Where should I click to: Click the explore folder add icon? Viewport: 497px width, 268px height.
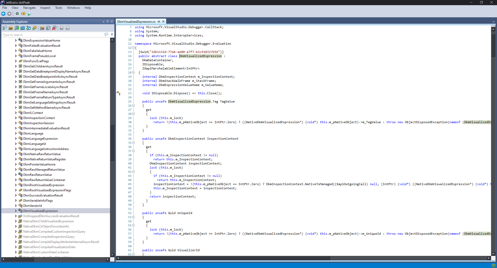pos(23,28)
